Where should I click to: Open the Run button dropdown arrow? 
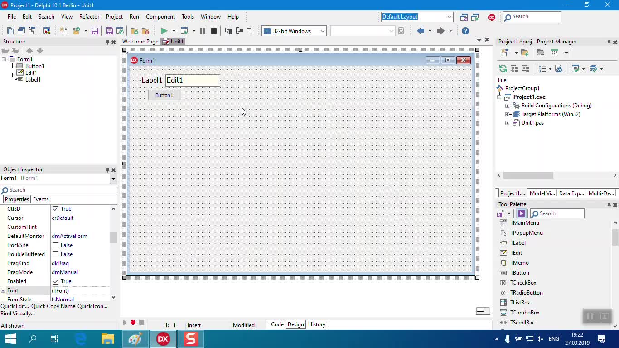(174, 31)
